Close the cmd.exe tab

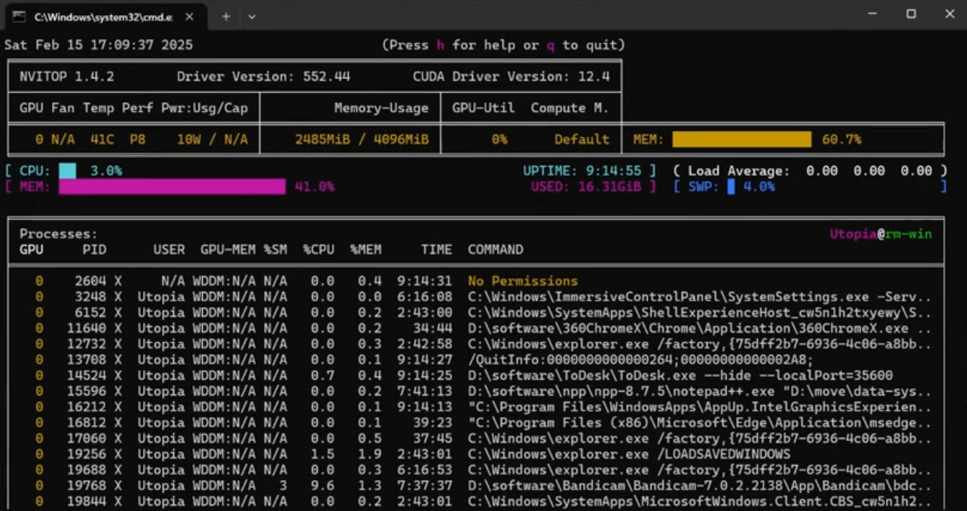coord(189,17)
